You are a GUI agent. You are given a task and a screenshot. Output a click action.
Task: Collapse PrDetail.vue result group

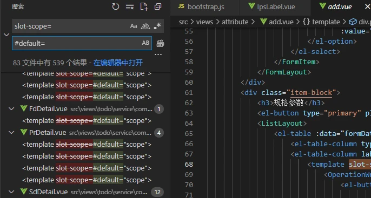(11, 133)
